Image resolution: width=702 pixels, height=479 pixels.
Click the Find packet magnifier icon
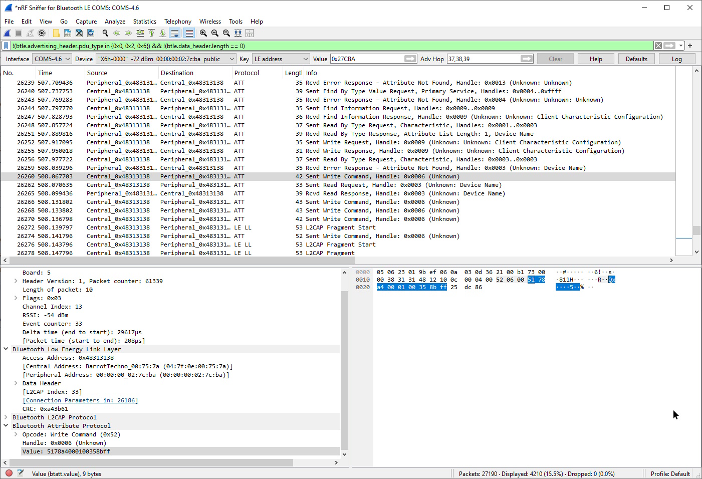[x=105, y=33]
